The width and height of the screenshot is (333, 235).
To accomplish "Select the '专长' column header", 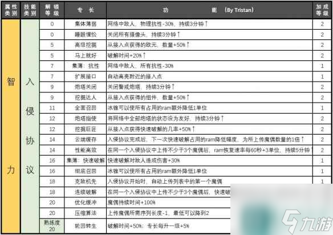I will click(x=85, y=10).
